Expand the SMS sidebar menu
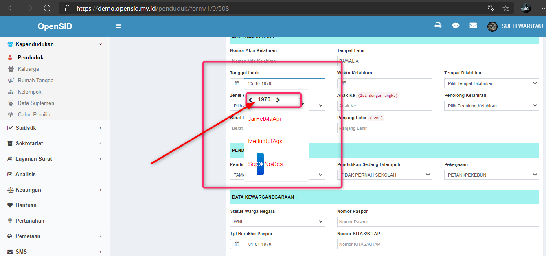The width and height of the screenshot is (546, 256). 55,252
